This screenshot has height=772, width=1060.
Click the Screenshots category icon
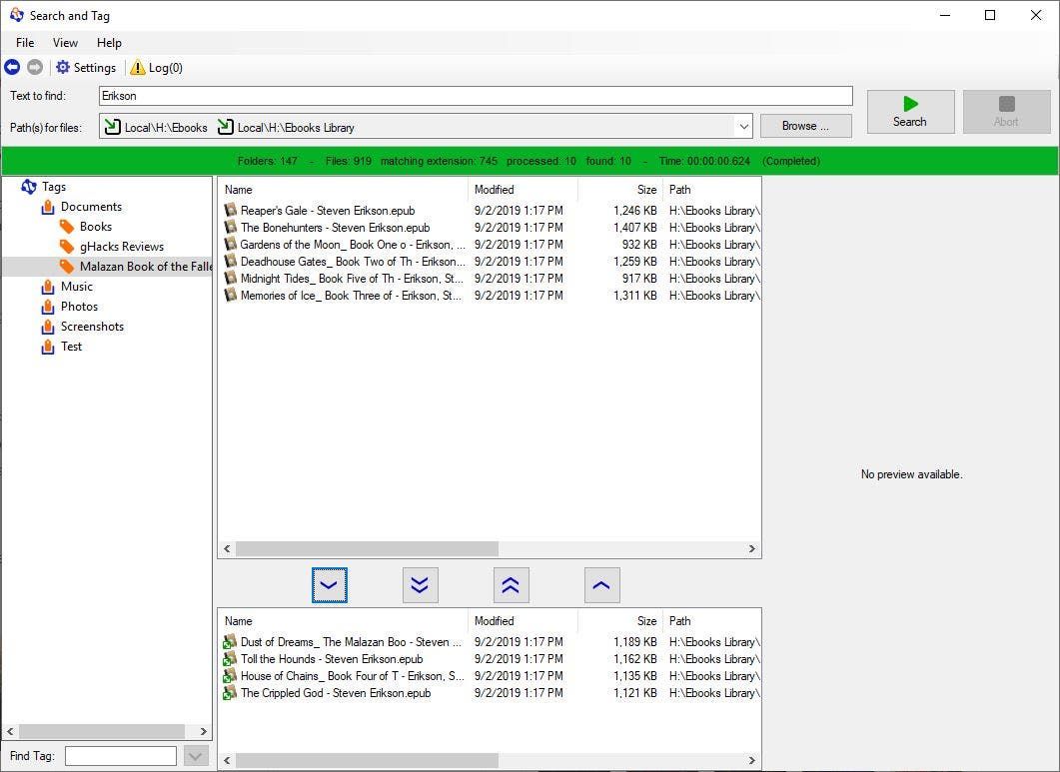[48, 327]
